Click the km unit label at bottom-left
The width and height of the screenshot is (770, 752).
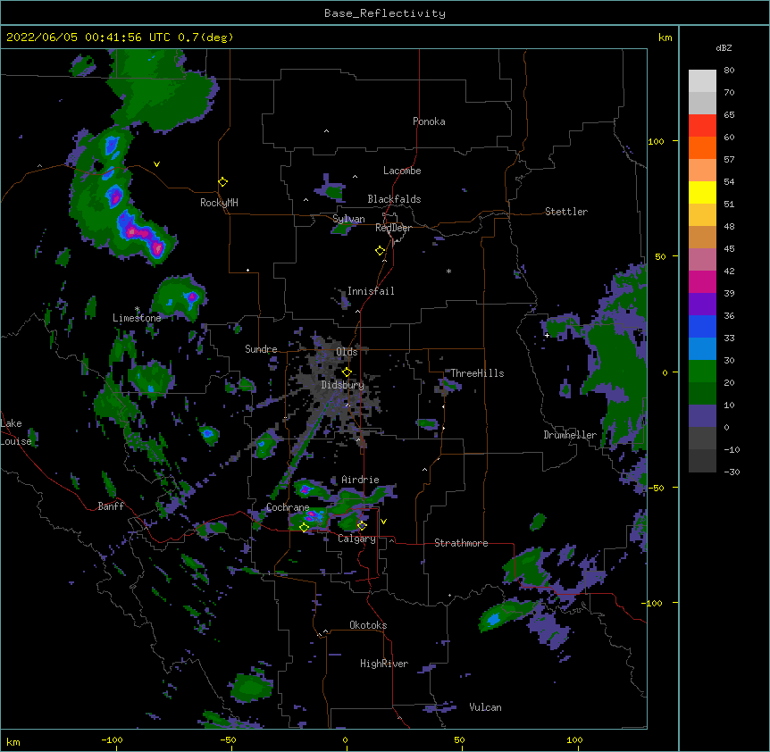(13, 741)
